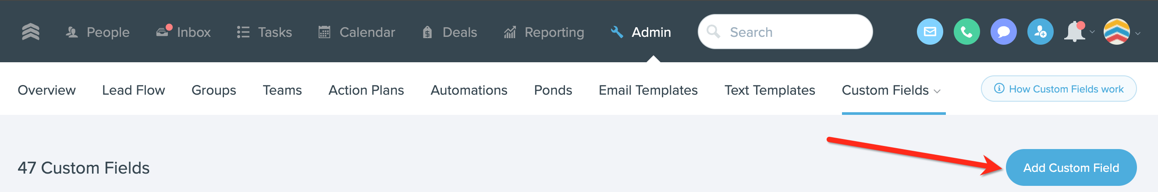Click the Follow Up Boss logo icon

click(31, 32)
